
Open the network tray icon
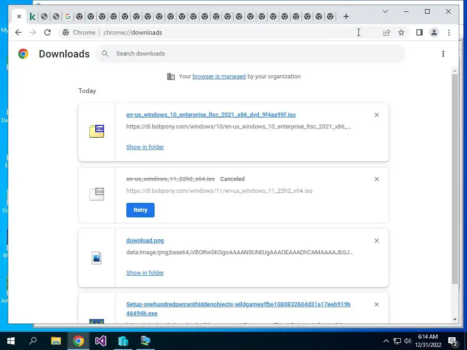(397, 341)
